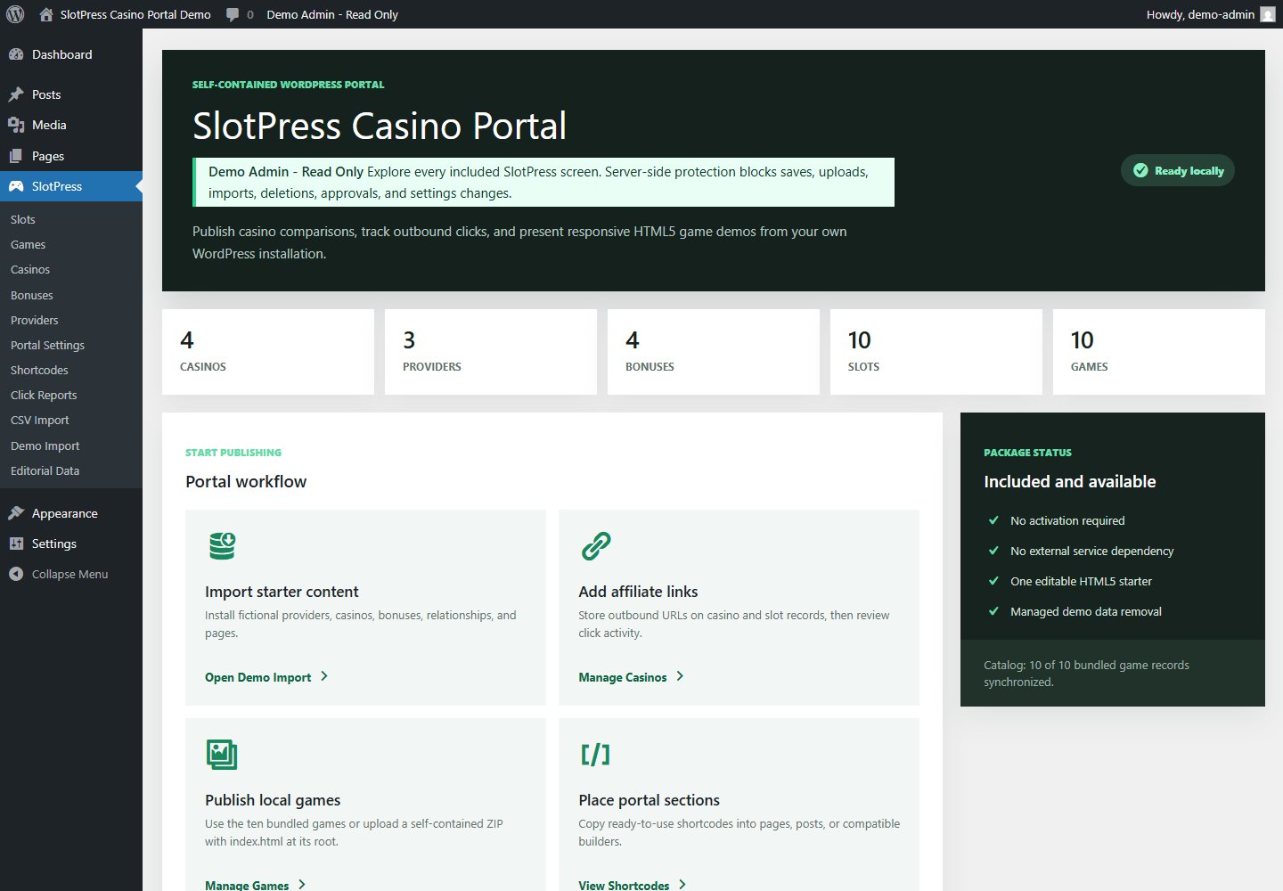Image resolution: width=1283 pixels, height=891 pixels.
Task: Click the demo-admin avatar thumbnail
Action: 1268,14
